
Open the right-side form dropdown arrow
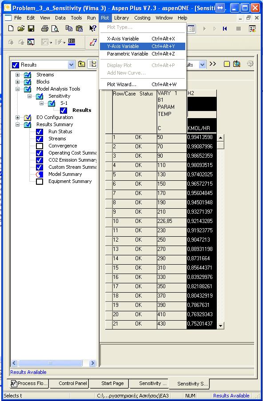coord(202,64)
